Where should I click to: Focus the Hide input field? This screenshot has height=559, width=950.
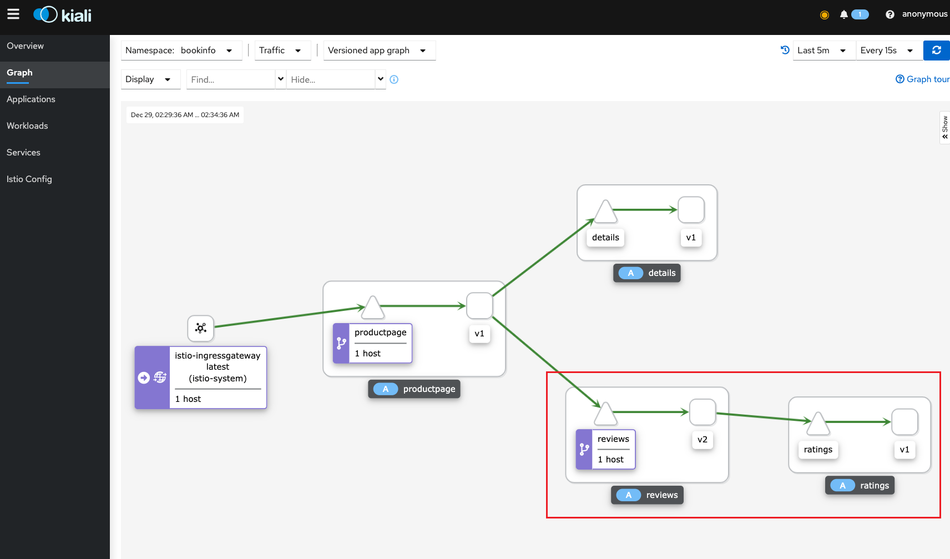click(x=331, y=79)
